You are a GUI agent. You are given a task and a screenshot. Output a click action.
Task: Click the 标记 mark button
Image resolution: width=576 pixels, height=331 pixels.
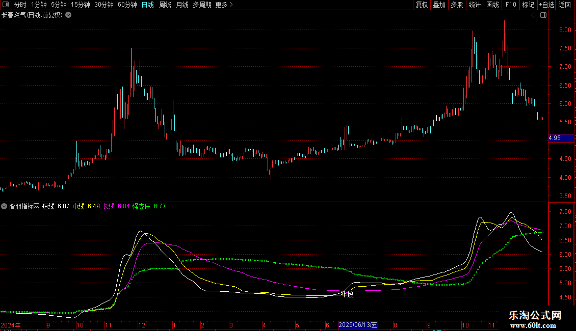point(528,5)
